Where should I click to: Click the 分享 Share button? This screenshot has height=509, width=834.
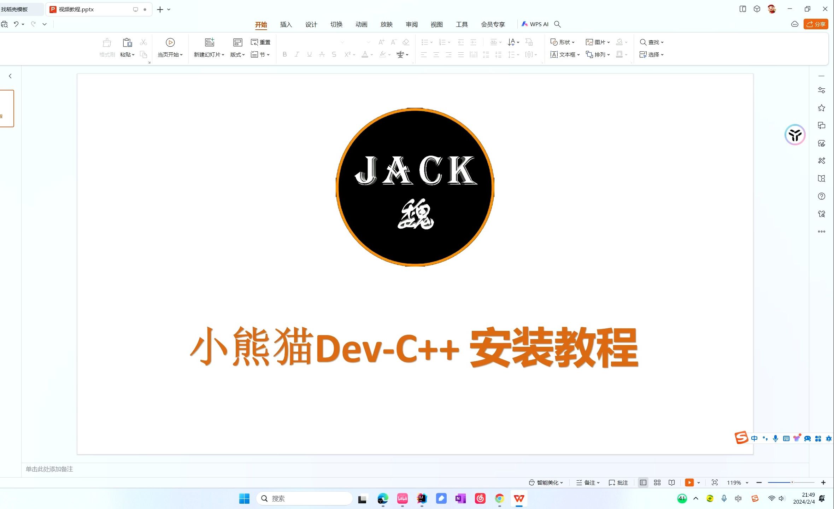point(817,24)
